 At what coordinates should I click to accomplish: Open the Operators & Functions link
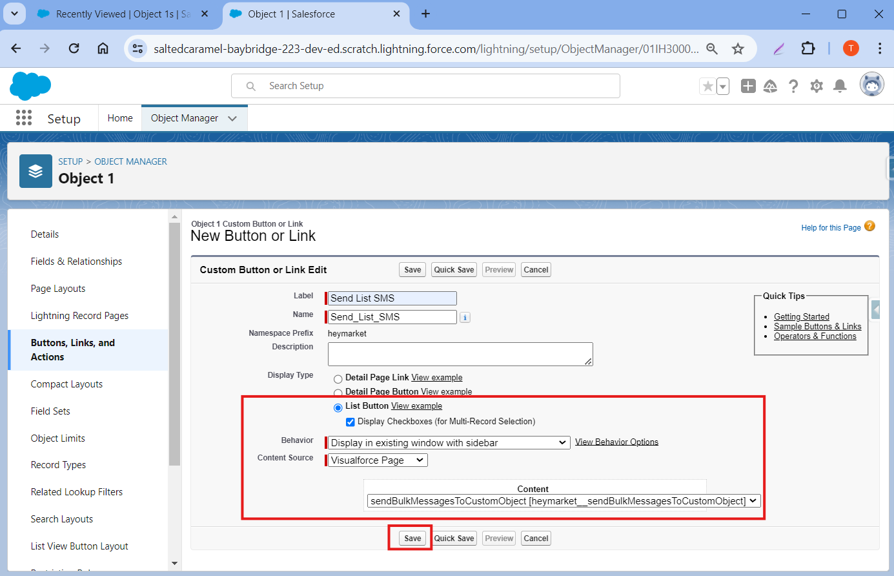pos(815,336)
